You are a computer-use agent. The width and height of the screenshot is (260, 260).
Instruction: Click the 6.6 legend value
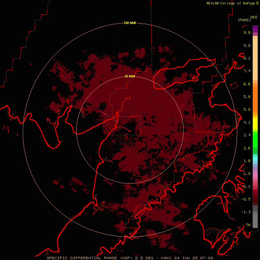[247, 84]
